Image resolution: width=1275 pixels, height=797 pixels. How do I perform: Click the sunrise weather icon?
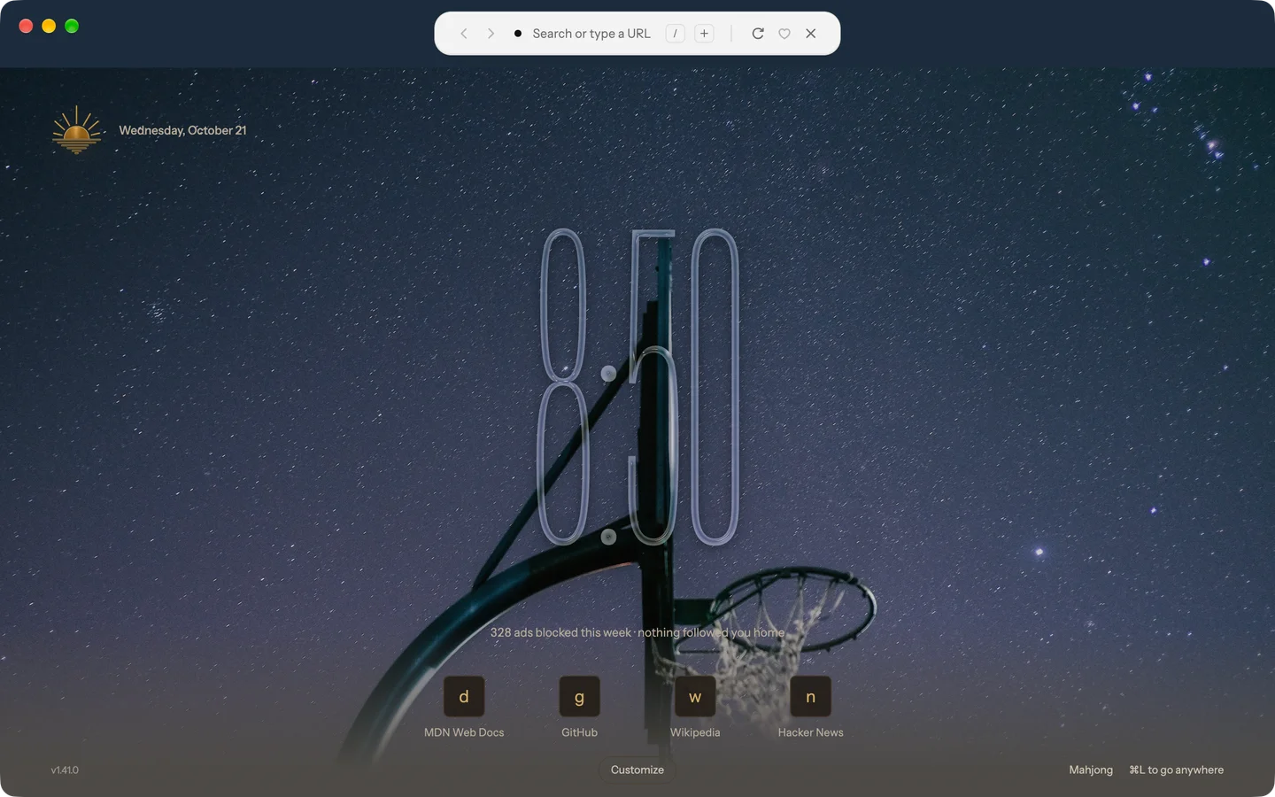[x=76, y=130]
